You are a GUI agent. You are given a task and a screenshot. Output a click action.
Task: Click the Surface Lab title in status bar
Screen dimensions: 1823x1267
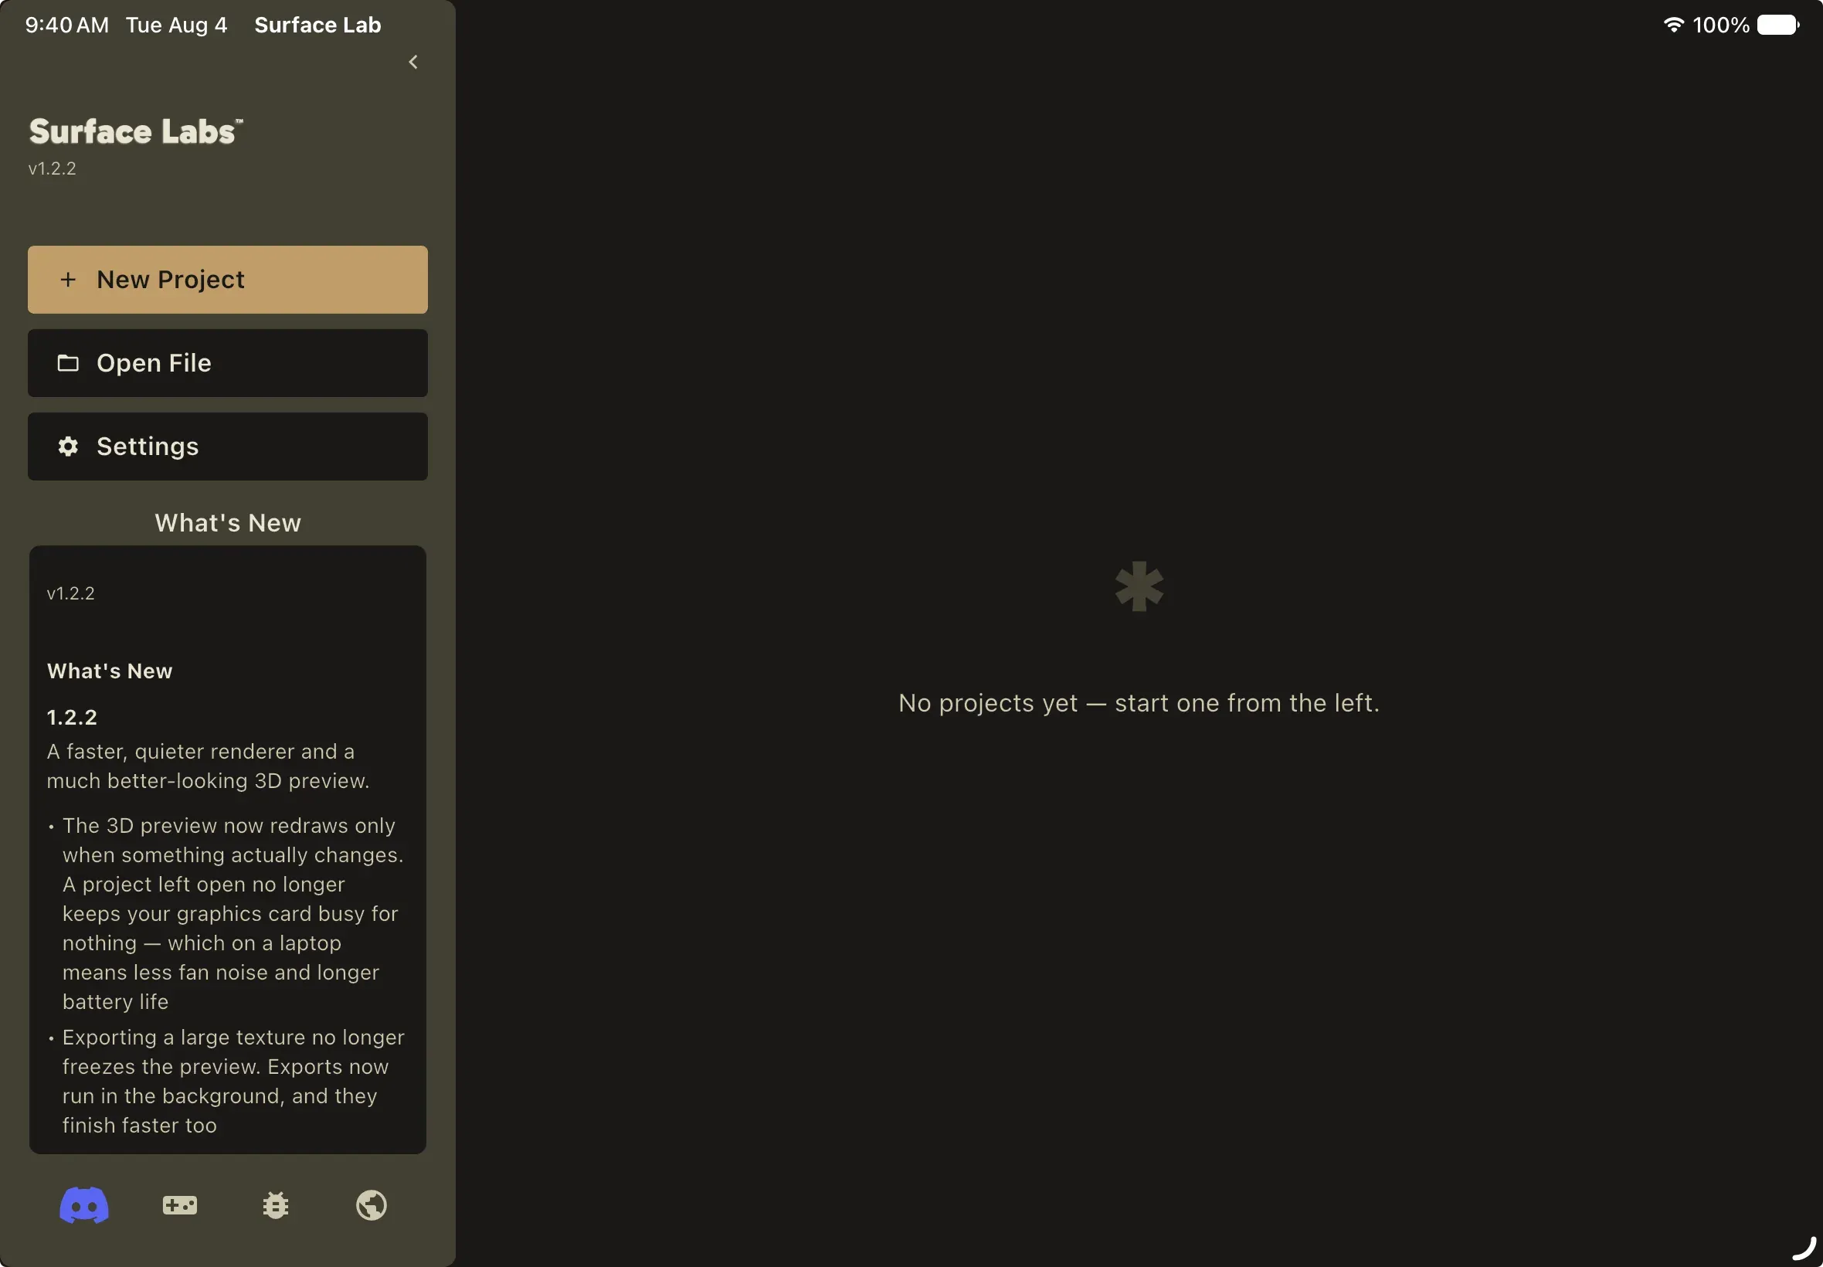317,25
